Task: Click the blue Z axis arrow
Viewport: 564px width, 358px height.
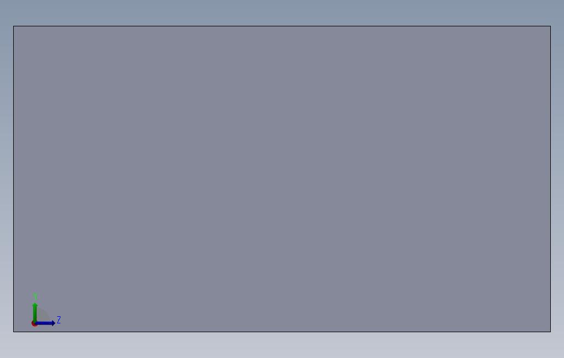Action: click(45, 323)
